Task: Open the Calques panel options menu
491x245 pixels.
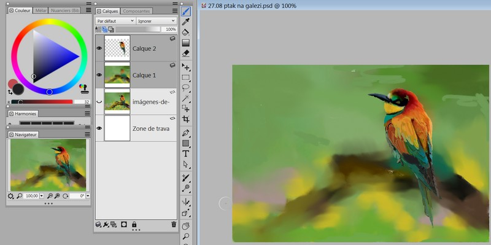Action: (x=175, y=11)
